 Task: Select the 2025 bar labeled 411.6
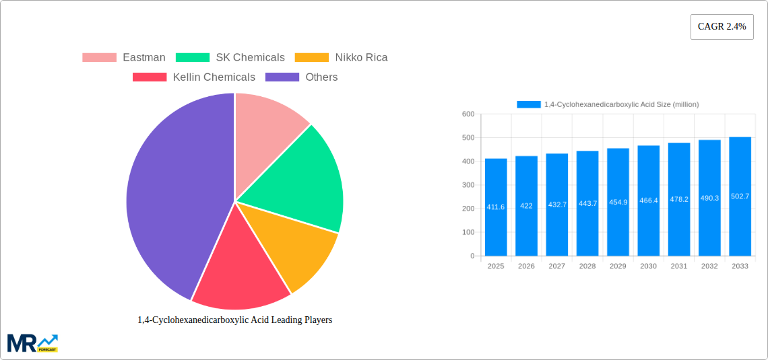(x=496, y=207)
